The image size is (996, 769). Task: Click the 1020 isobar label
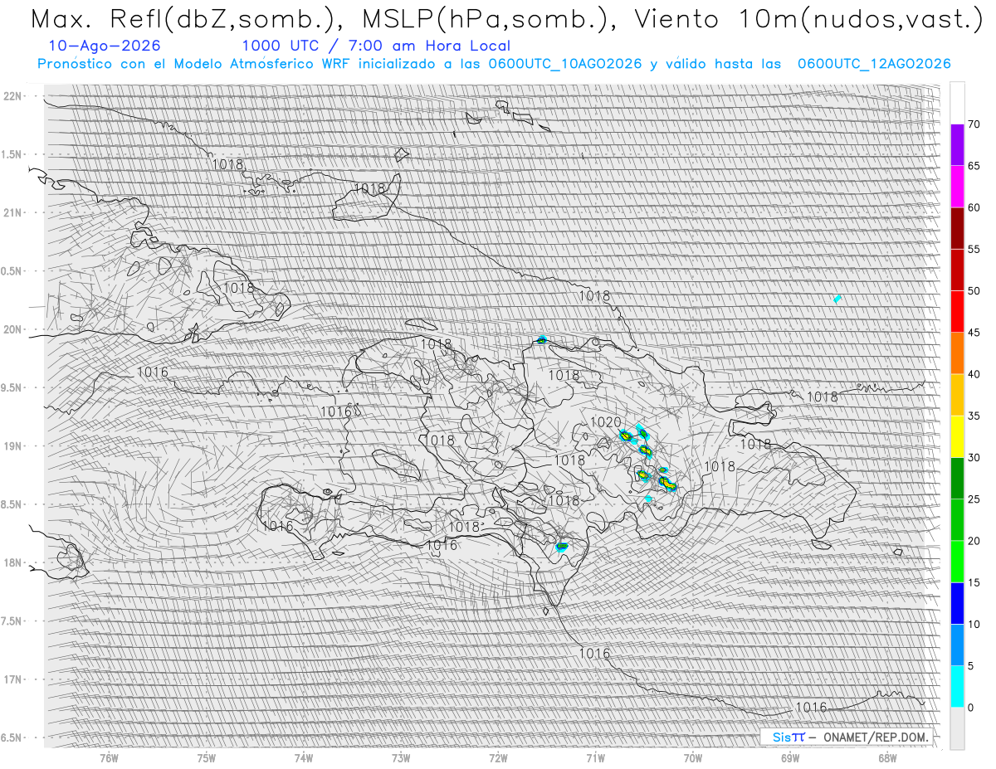(x=606, y=422)
